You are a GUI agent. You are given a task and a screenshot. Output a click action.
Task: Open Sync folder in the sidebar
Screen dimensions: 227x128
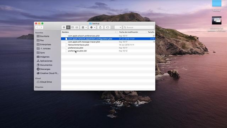43,53
